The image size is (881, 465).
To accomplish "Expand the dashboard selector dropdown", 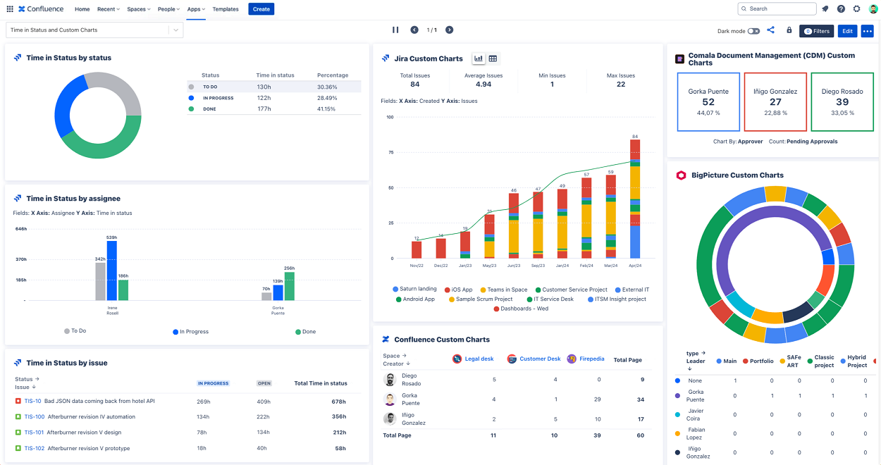I will [x=175, y=30].
